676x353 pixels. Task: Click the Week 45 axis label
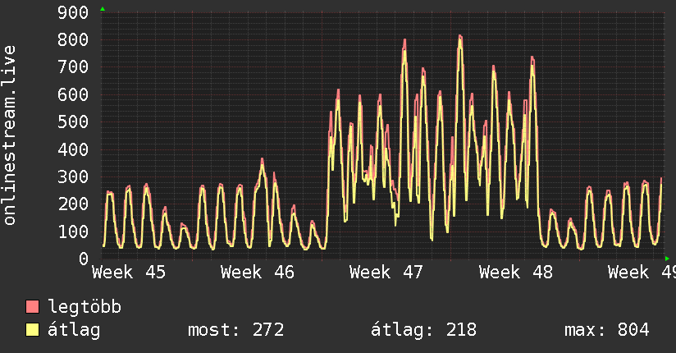(129, 273)
